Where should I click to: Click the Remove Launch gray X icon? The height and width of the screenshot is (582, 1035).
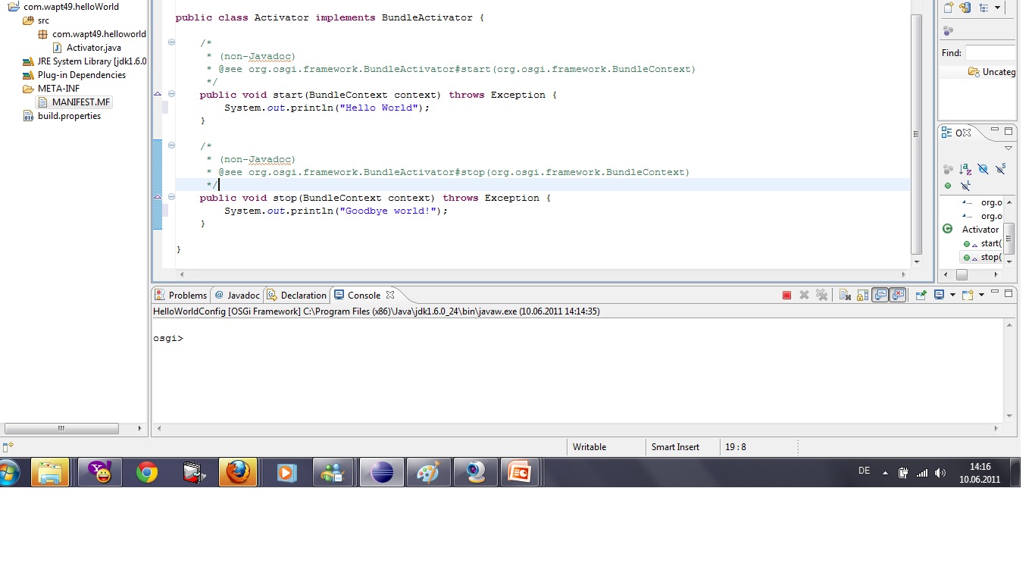click(x=805, y=296)
